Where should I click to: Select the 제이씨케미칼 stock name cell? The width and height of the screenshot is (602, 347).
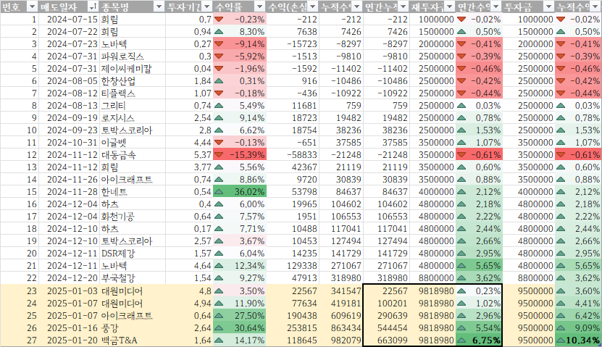[x=133, y=69]
